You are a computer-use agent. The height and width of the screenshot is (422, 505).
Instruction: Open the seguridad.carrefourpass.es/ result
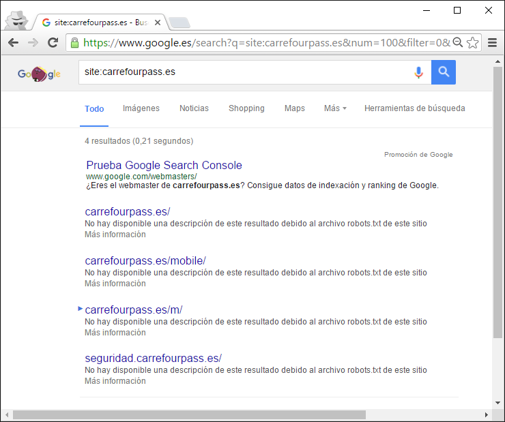coord(154,359)
